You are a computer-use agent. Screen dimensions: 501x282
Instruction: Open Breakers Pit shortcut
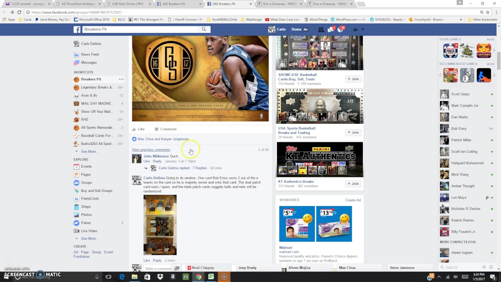tap(91, 79)
